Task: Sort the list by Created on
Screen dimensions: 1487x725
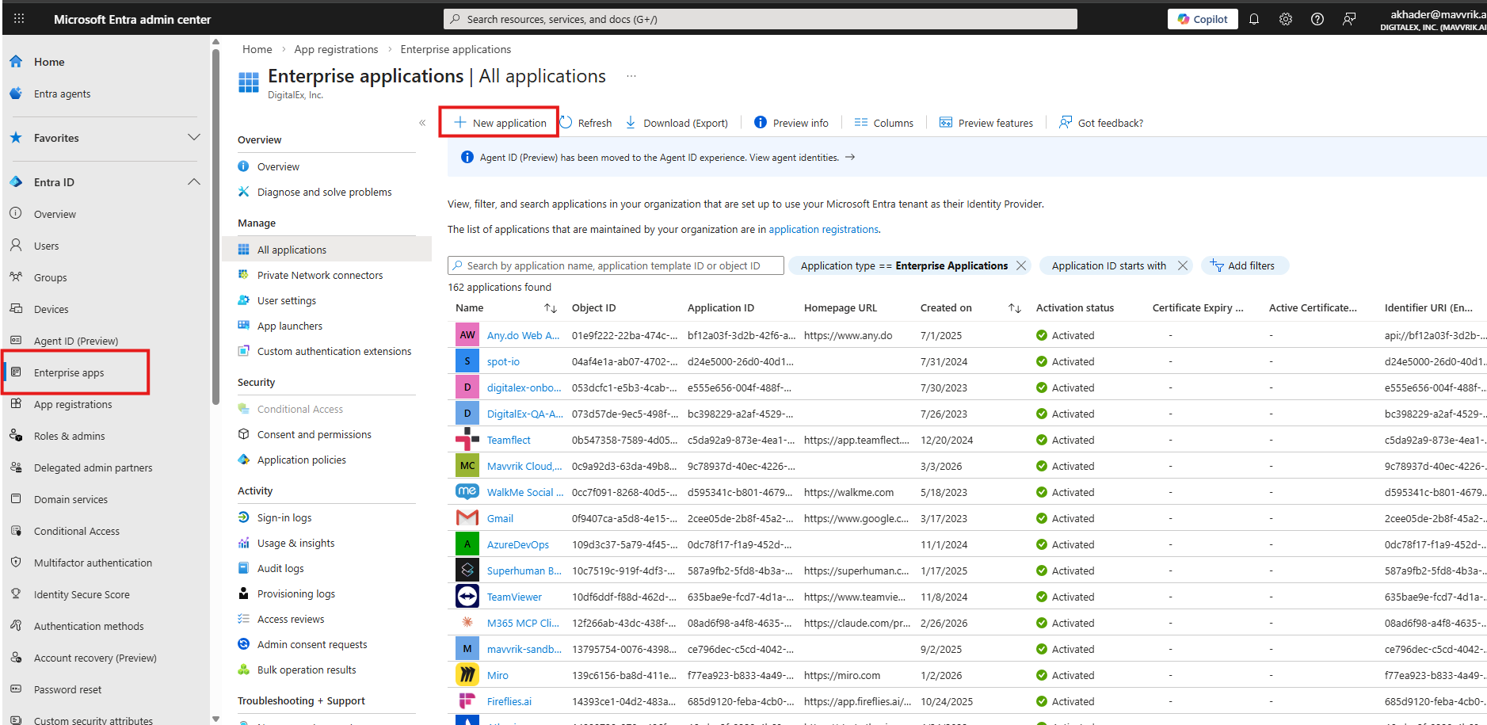Action: 1014,308
